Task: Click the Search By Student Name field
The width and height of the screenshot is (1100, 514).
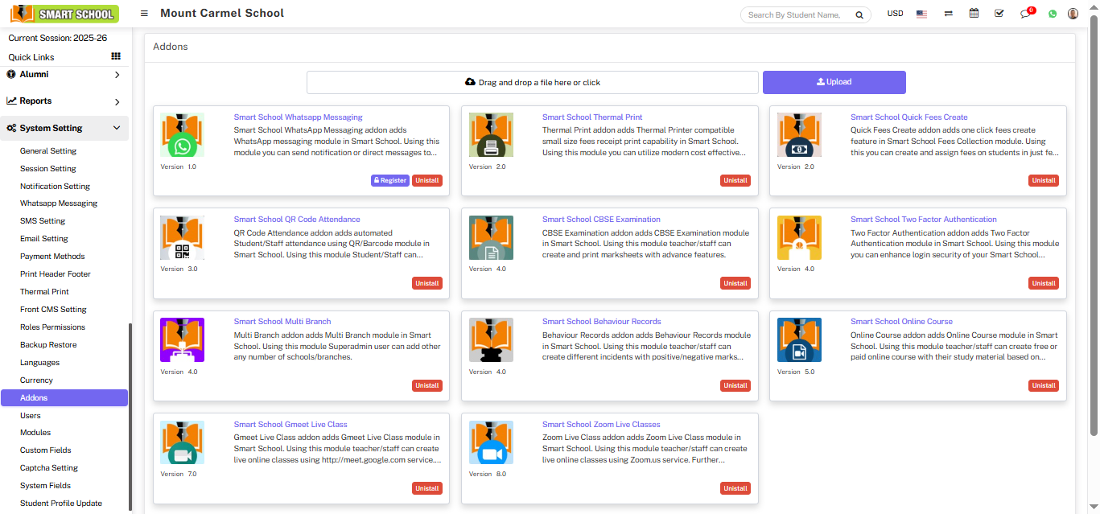Action: (x=795, y=15)
